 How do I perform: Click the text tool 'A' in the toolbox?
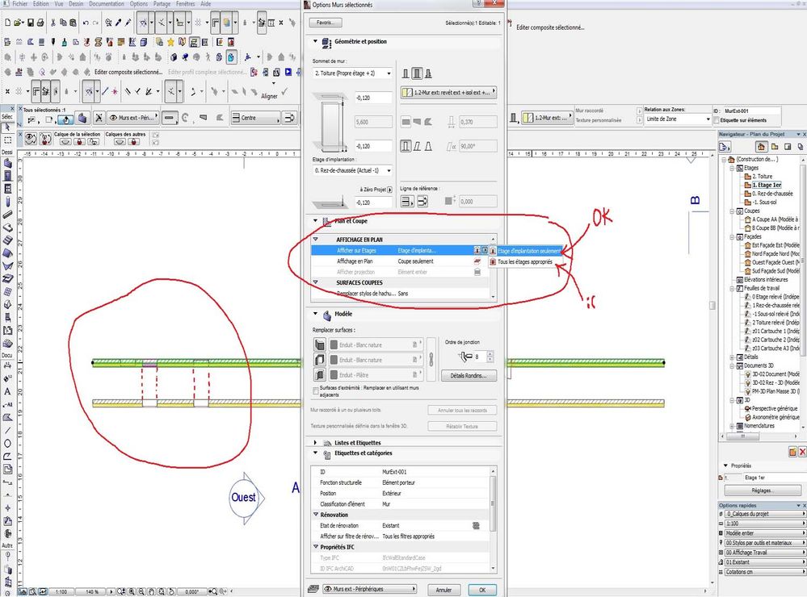(x=7, y=391)
